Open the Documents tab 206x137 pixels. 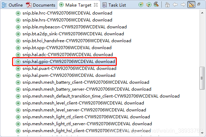(x=40, y=5)
